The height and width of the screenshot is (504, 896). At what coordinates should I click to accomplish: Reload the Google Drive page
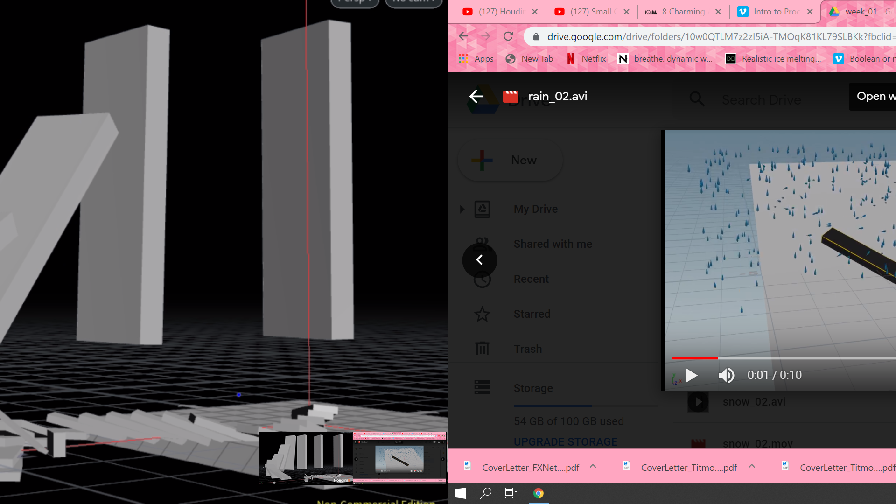pyautogui.click(x=508, y=36)
